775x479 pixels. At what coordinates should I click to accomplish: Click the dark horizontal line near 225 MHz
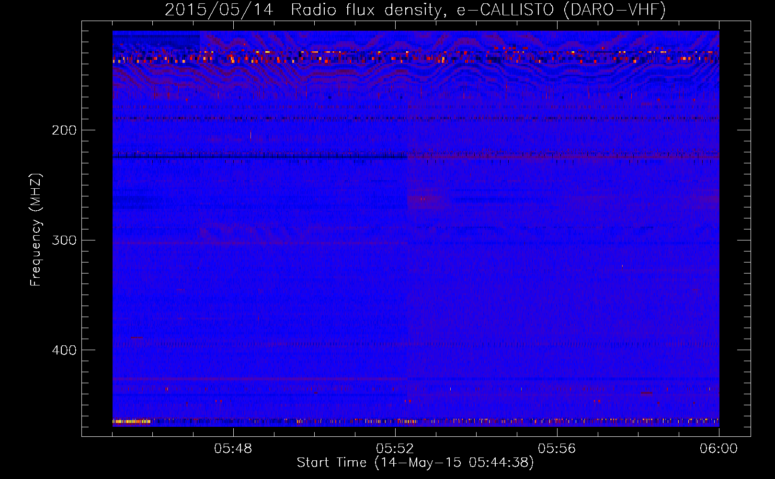(x=260, y=157)
